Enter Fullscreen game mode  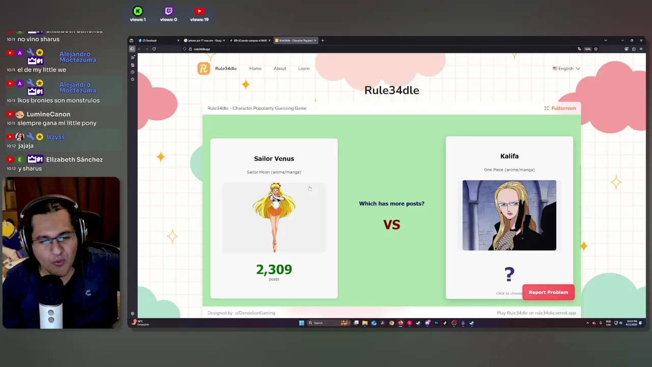[x=560, y=108]
